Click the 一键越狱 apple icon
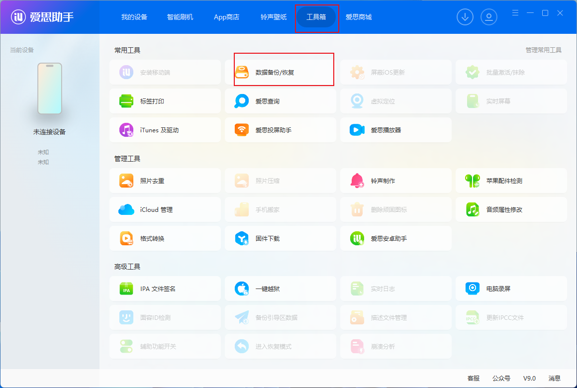This screenshot has width=577, height=388. (242, 289)
